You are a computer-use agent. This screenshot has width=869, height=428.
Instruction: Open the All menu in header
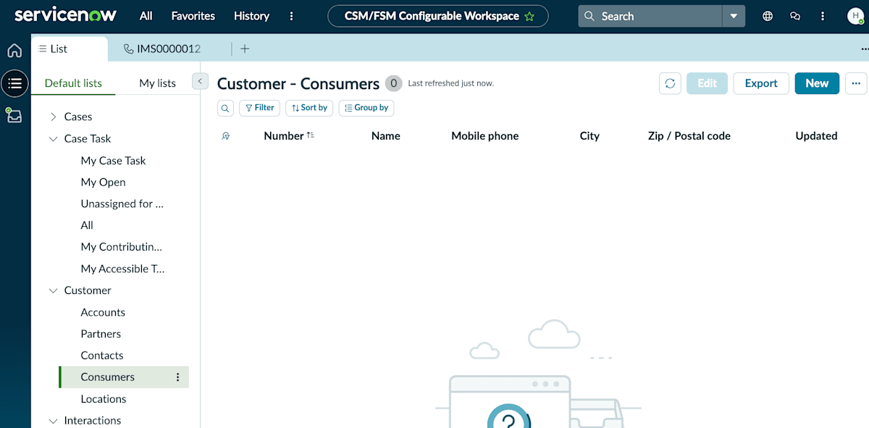tap(146, 16)
